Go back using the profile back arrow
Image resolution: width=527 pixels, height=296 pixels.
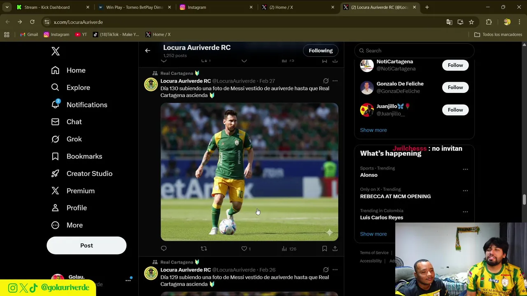(147, 51)
